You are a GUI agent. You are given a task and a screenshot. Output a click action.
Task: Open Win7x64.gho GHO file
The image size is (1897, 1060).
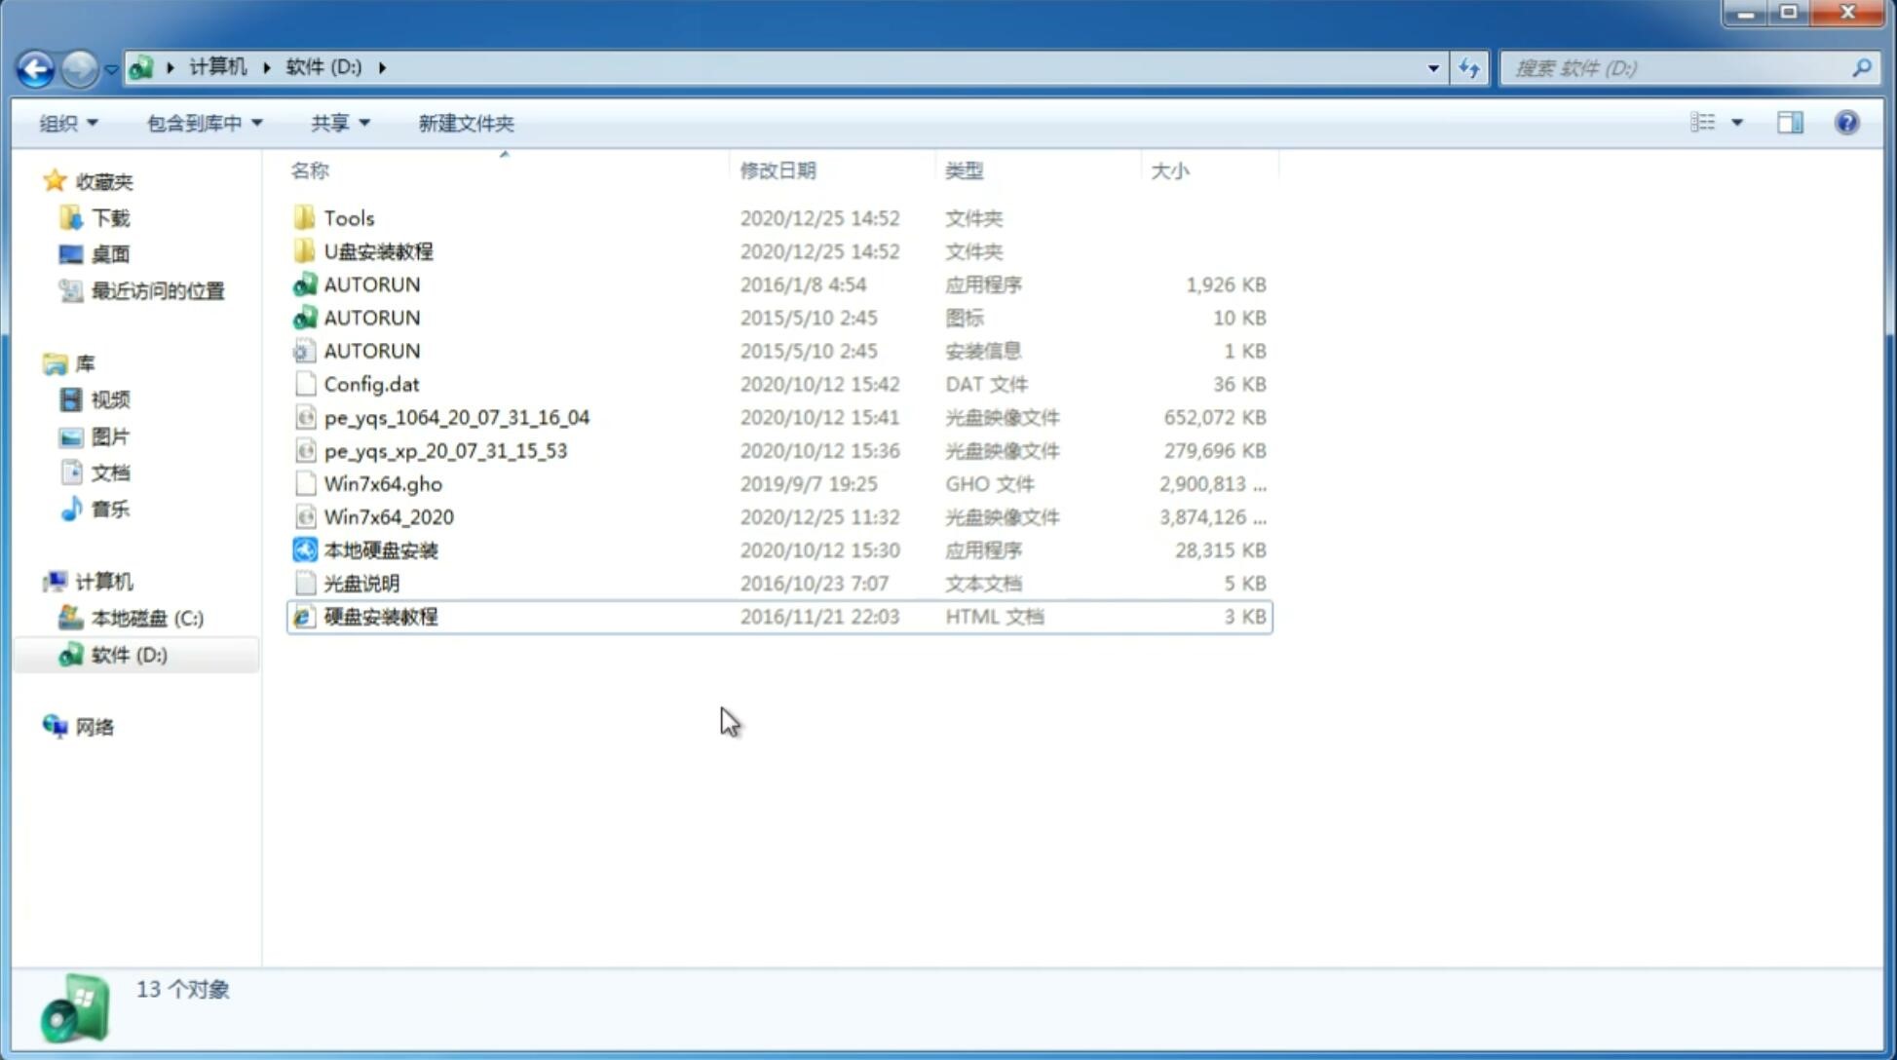pos(383,483)
